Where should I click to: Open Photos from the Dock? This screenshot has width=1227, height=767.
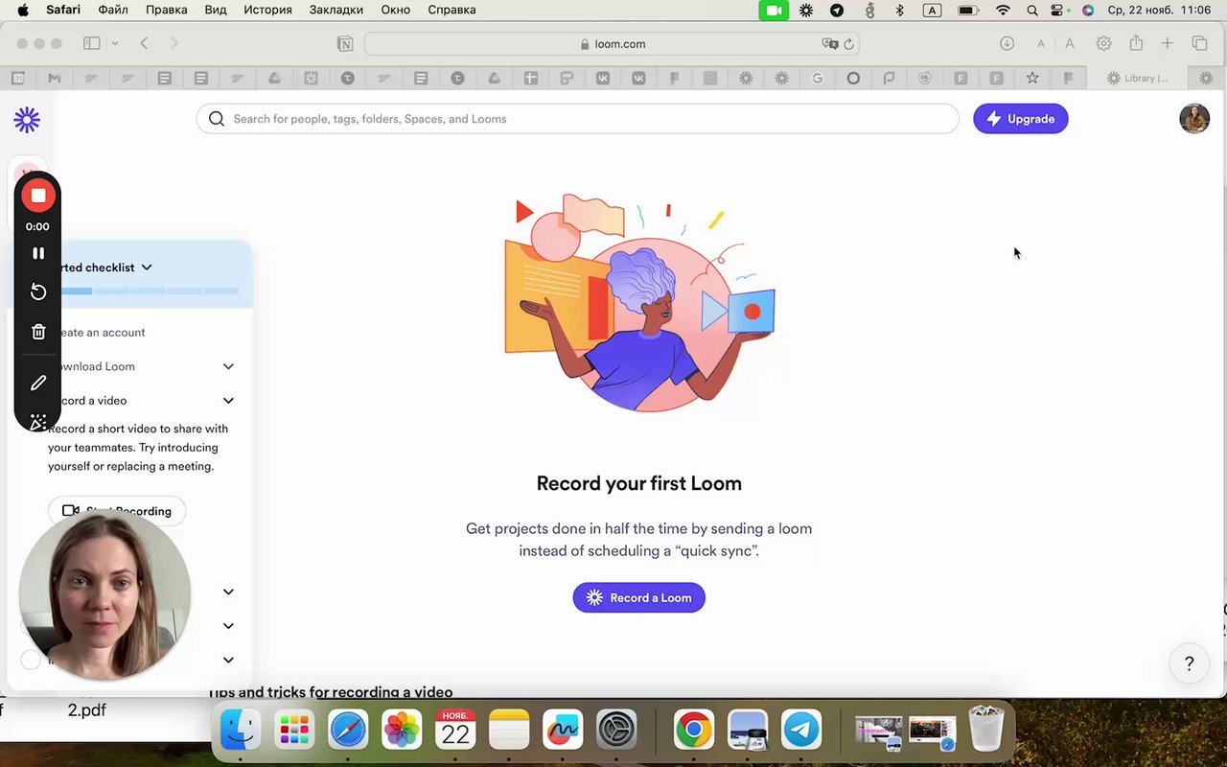pyautogui.click(x=402, y=731)
